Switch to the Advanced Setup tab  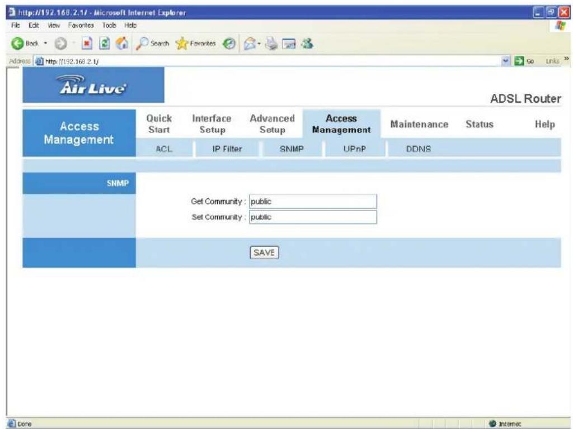[273, 124]
